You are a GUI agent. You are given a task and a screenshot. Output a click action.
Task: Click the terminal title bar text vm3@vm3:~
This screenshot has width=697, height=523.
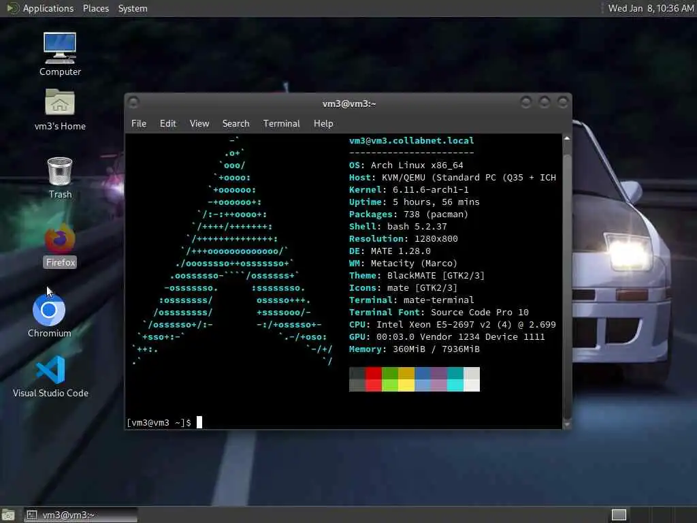(349, 104)
